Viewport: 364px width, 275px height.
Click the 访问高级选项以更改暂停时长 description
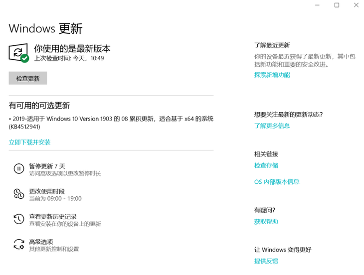coord(65,173)
